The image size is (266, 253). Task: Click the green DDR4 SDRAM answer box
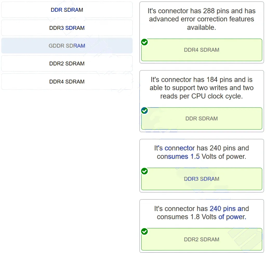click(202, 50)
